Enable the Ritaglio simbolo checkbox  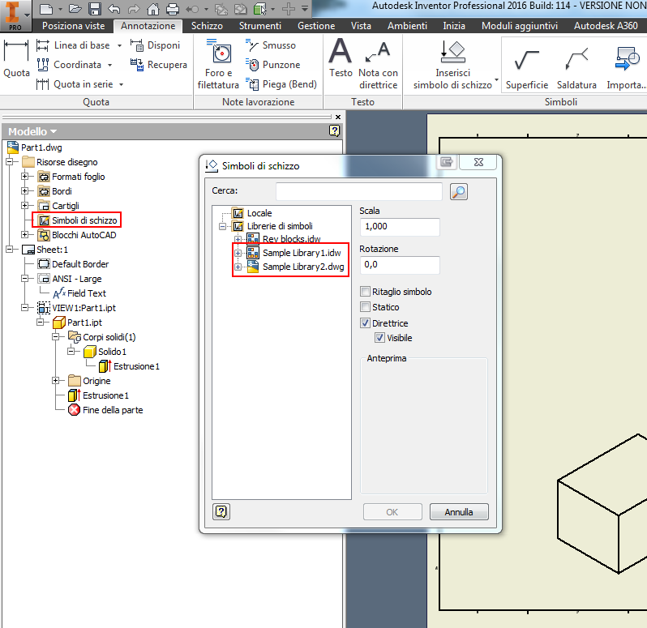pyautogui.click(x=365, y=292)
